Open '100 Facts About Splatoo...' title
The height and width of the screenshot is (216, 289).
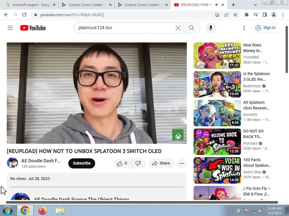257,163
